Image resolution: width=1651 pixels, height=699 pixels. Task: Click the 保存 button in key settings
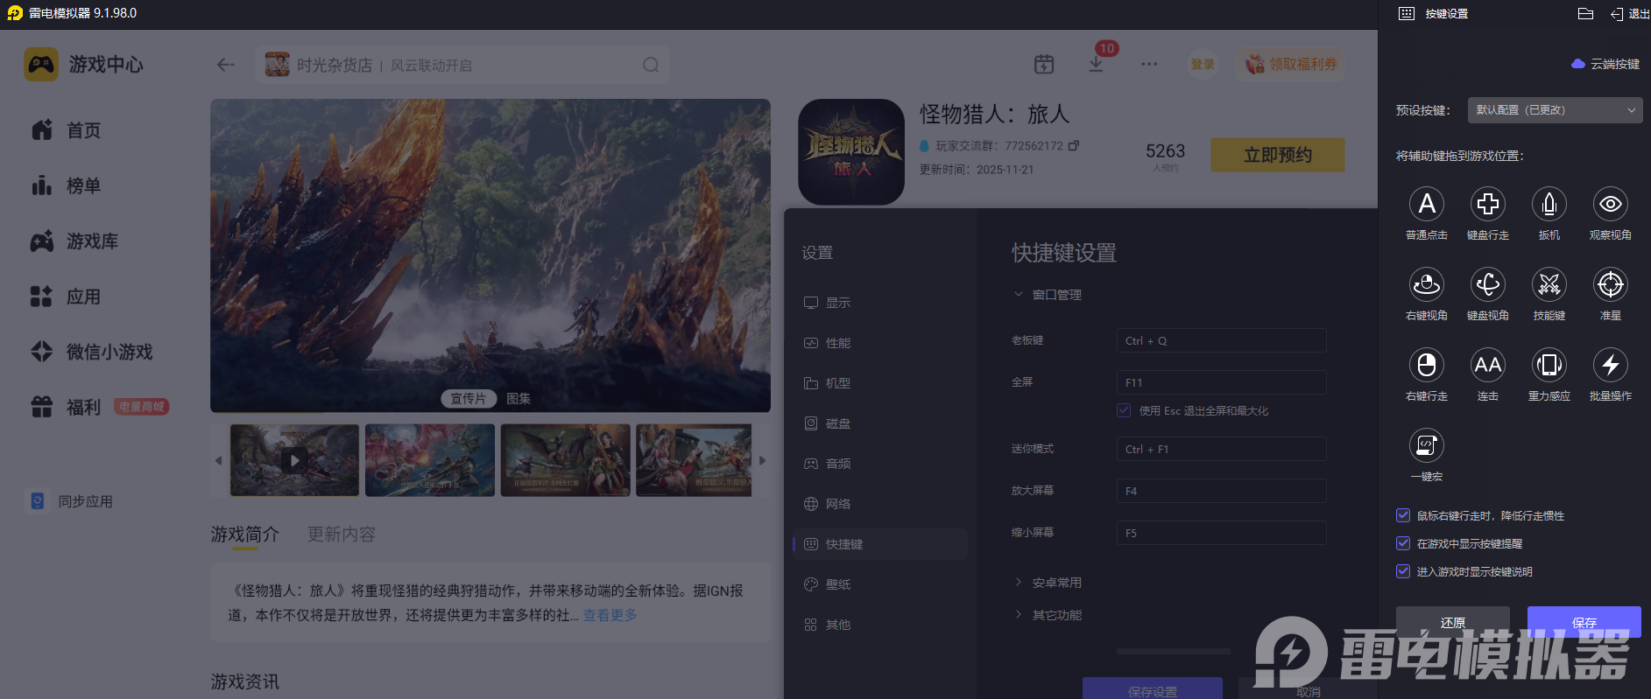(1584, 622)
